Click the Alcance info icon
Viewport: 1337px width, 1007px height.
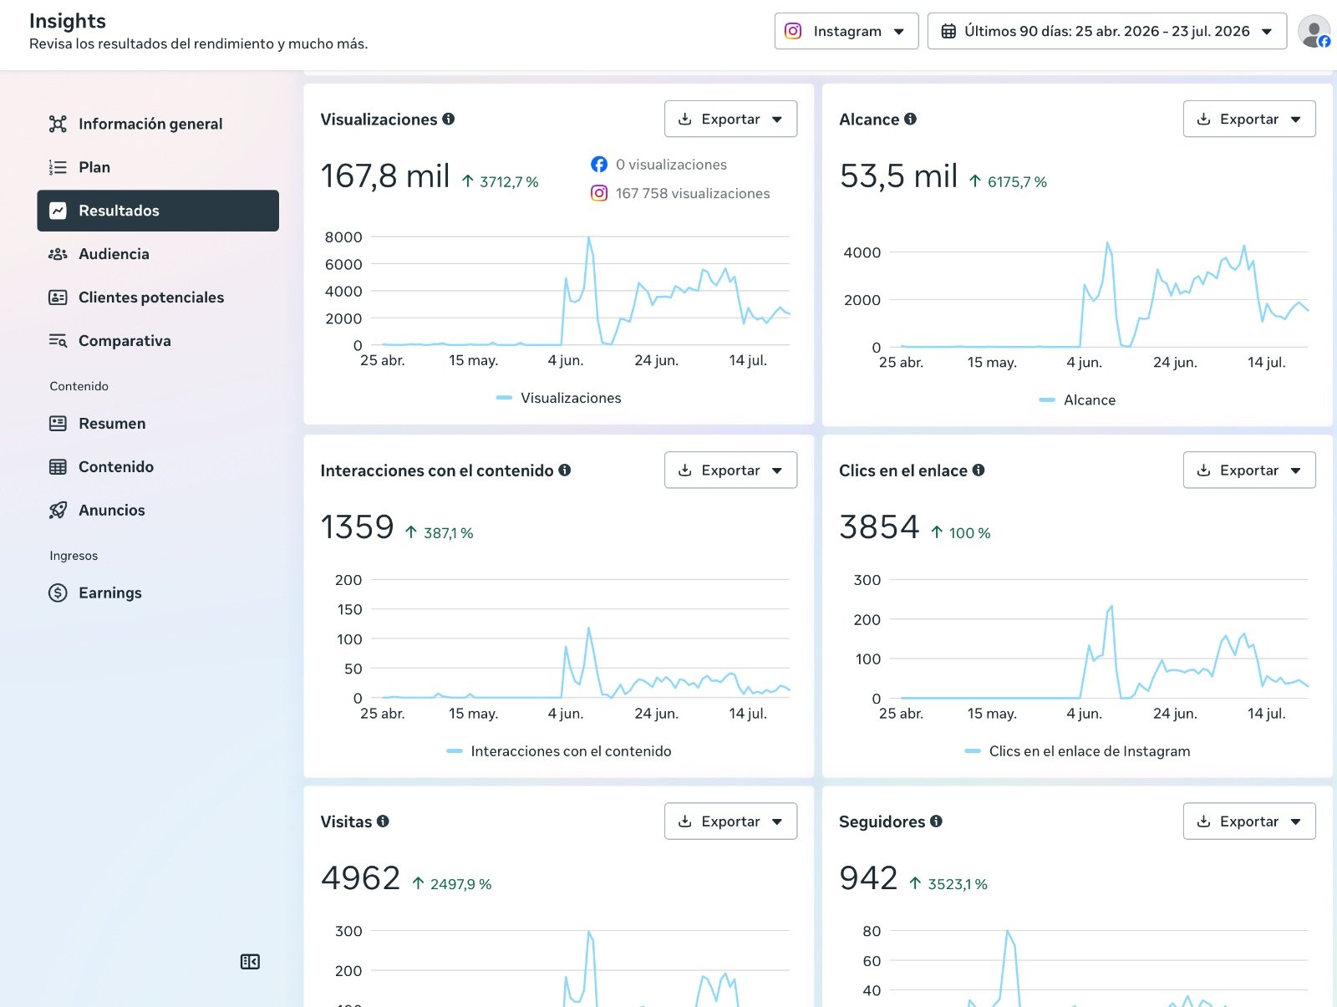tap(911, 119)
